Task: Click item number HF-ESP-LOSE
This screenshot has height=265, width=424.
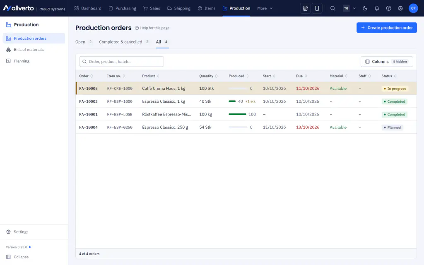Action: (x=120, y=114)
